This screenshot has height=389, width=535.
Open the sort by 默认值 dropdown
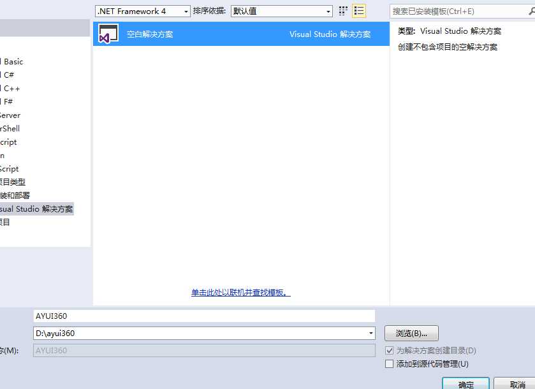281,11
